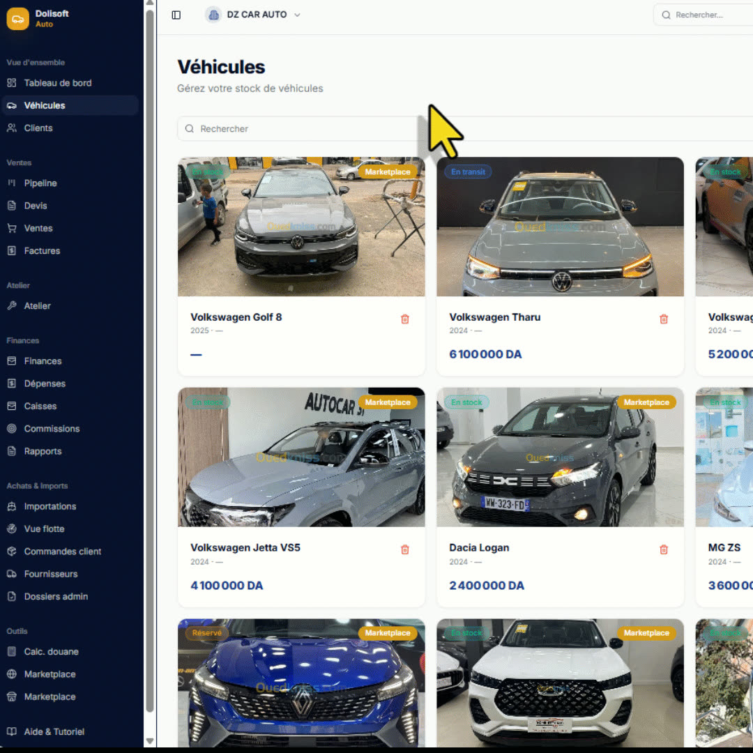Click the Dossiers admin file icon

coord(12,597)
